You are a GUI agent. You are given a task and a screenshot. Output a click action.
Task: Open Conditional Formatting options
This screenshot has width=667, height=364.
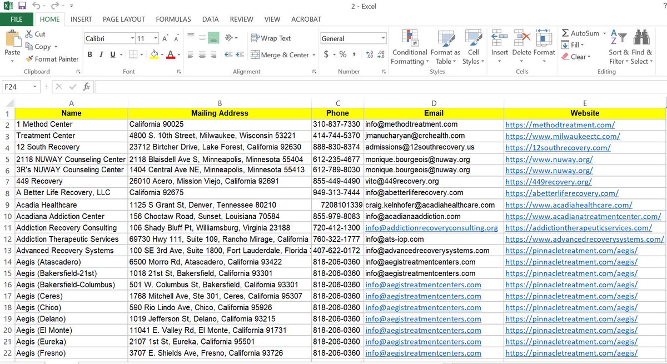[410, 47]
